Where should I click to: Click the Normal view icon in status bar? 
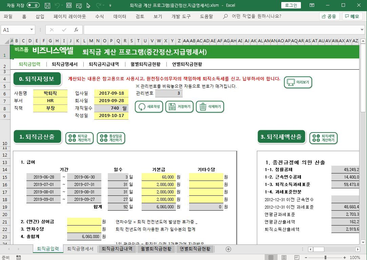coord(271,257)
